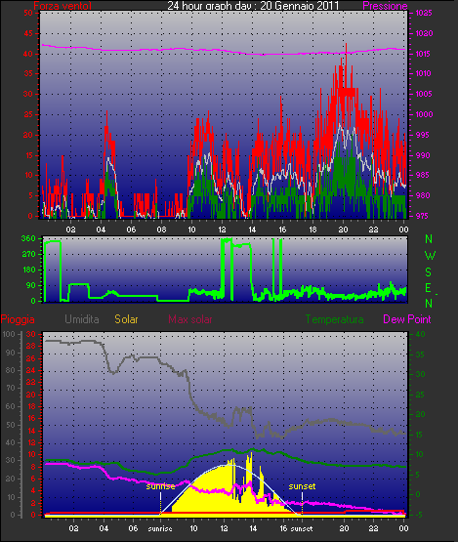Click the sunset tick on bottom time axis
The width and height of the screenshot is (458, 542).
[x=302, y=528]
